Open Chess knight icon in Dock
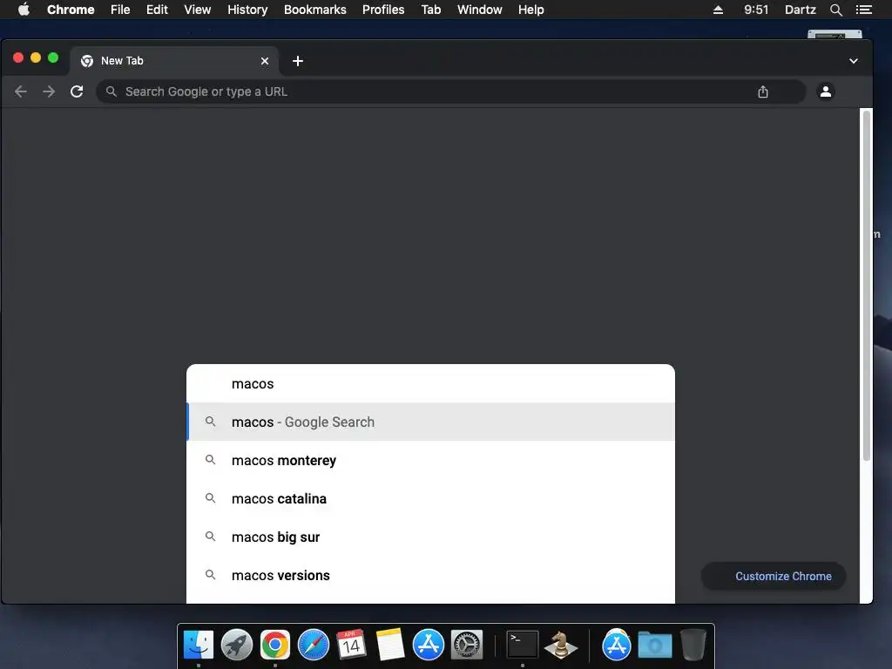This screenshot has width=892, height=669. [x=560, y=645]
